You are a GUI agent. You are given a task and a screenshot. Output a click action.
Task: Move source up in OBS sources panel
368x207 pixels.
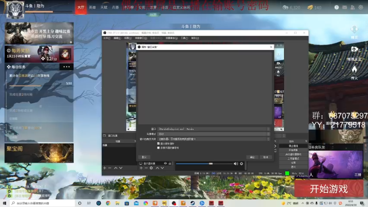coord(157,168)
